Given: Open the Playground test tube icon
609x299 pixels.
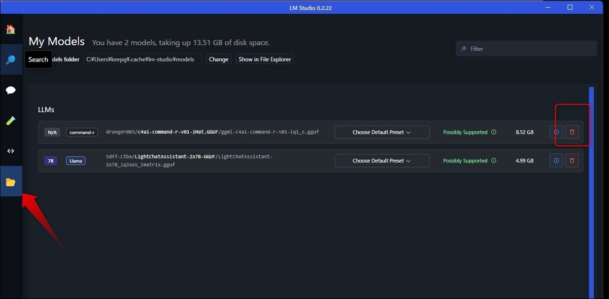Looking at the screenshot, I should (11, 121).
